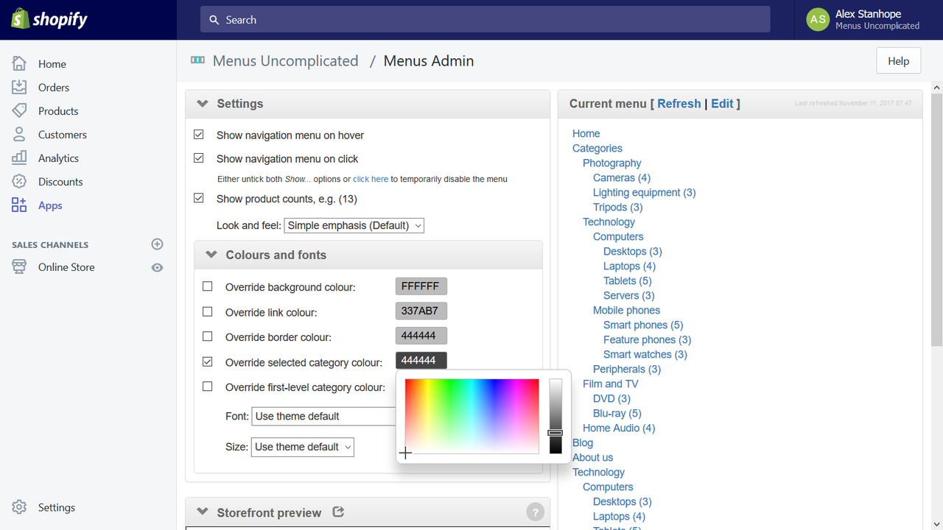Viewport: 943px width, 530px height.
Task: Click Lighting equipment (3) menu item
Action: coord(645,192)
